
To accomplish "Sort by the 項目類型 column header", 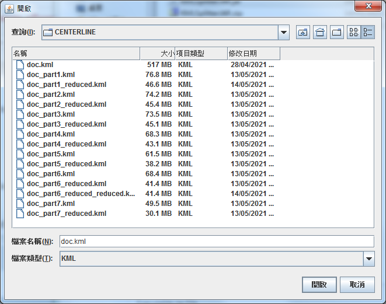I will pyautogui.click(x=201, y=53).
